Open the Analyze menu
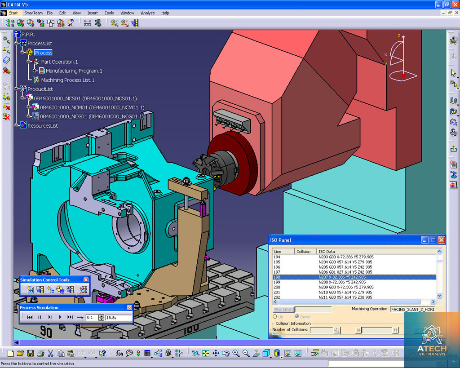Screen dimensions: 460x368 tap(147, 13)
